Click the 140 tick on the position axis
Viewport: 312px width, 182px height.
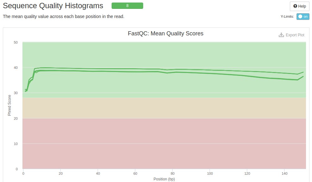coord(284,173)
